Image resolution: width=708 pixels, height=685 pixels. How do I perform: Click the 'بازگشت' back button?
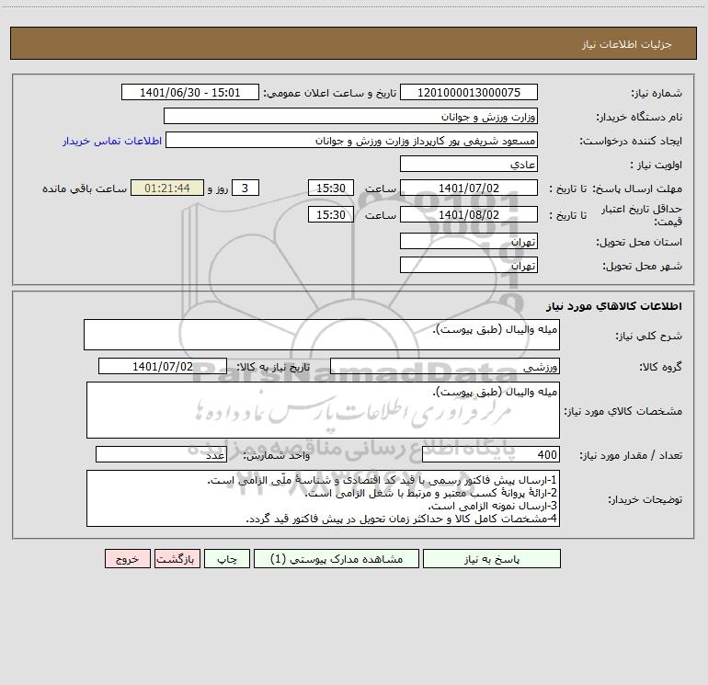tap(177, 558)
